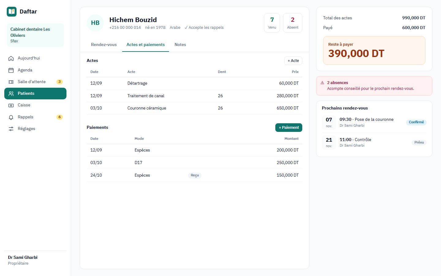Open Aujourd'hui in the sidebar
The image size is (441, 276).
tap(35, 58)
